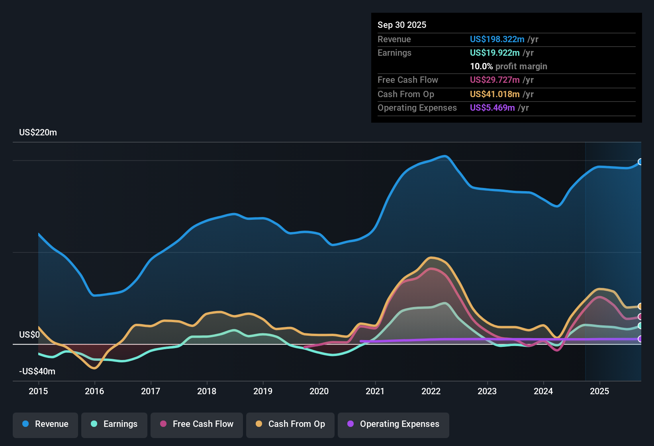Click the US$198.322m Revenue value
This screenshot has height=446, width=654.
(497, 39)
